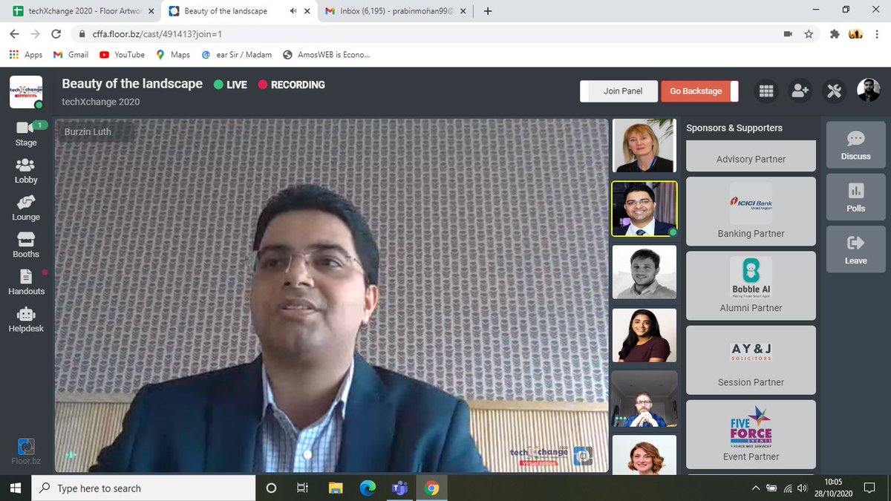Open the ear Sir / Madam bookmark

(236, 54)
